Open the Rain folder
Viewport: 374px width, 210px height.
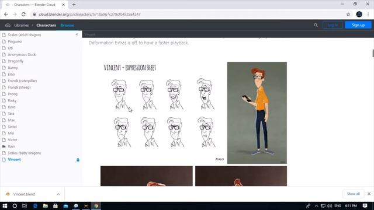pos(11,146)
